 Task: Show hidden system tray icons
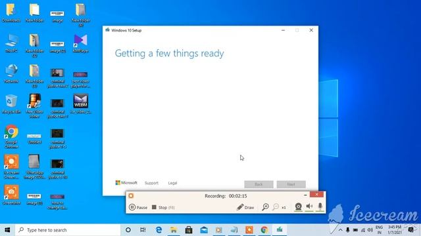[341, 230]
